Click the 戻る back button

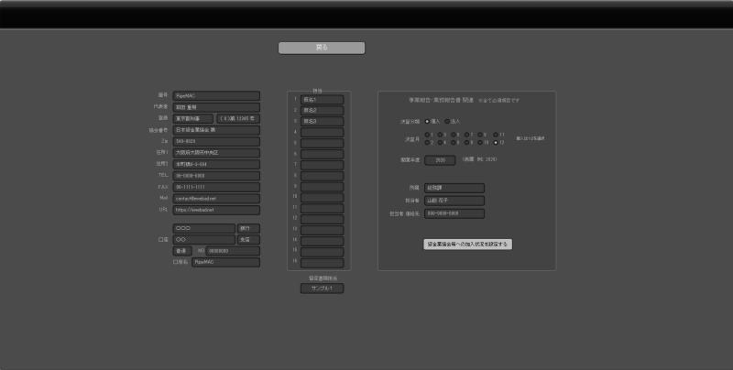pos(322,48)
